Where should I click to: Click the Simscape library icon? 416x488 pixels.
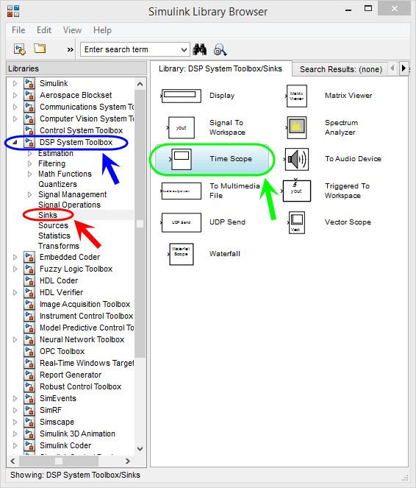coord(29,422)
